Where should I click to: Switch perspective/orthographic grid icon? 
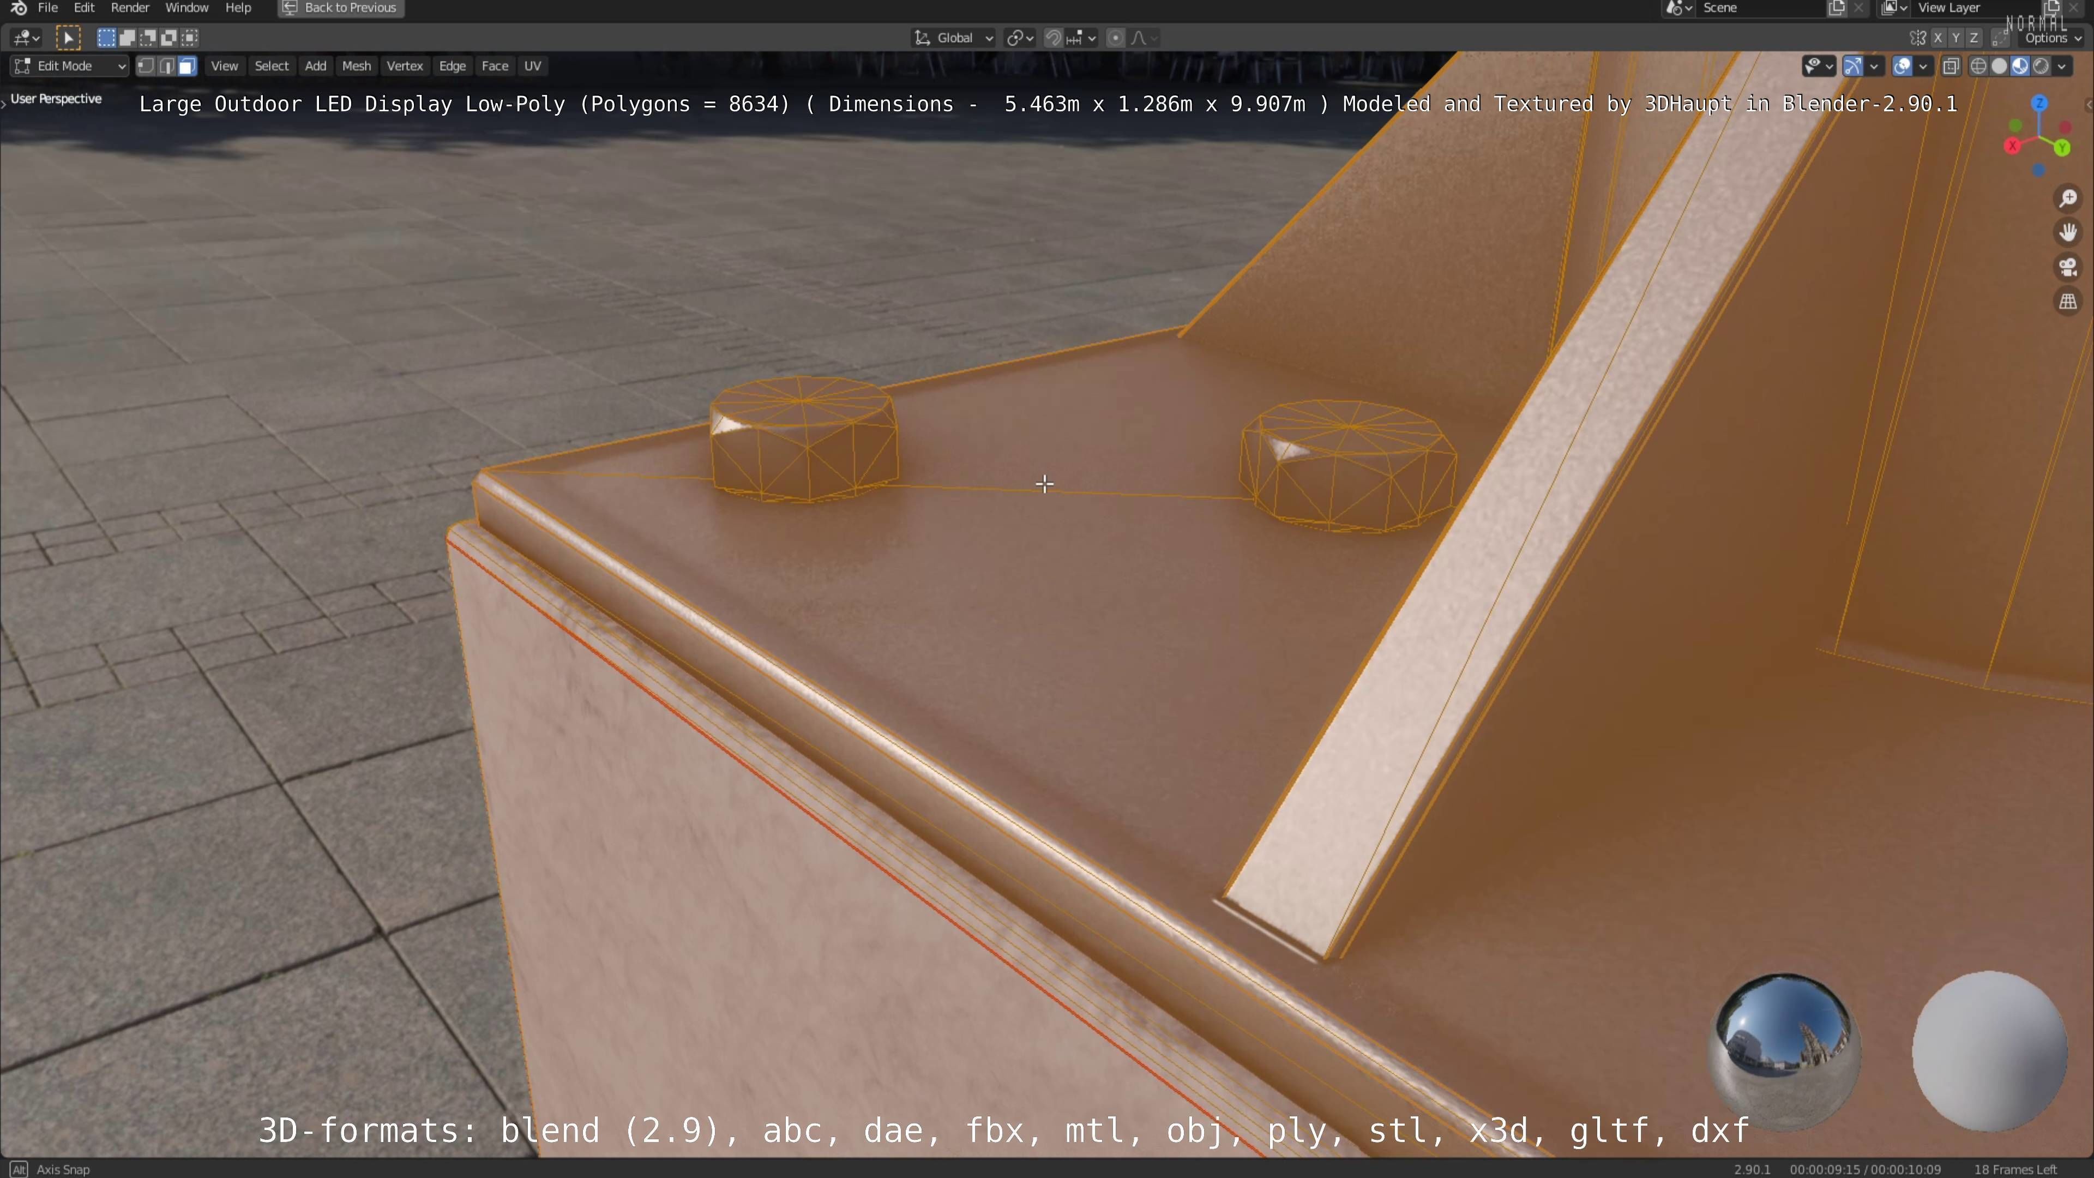click(x=2068, y=302)
